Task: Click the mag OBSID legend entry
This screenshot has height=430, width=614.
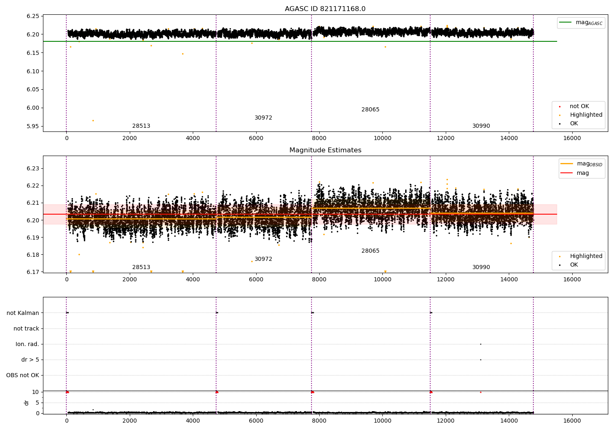Action: coord(582,164)
